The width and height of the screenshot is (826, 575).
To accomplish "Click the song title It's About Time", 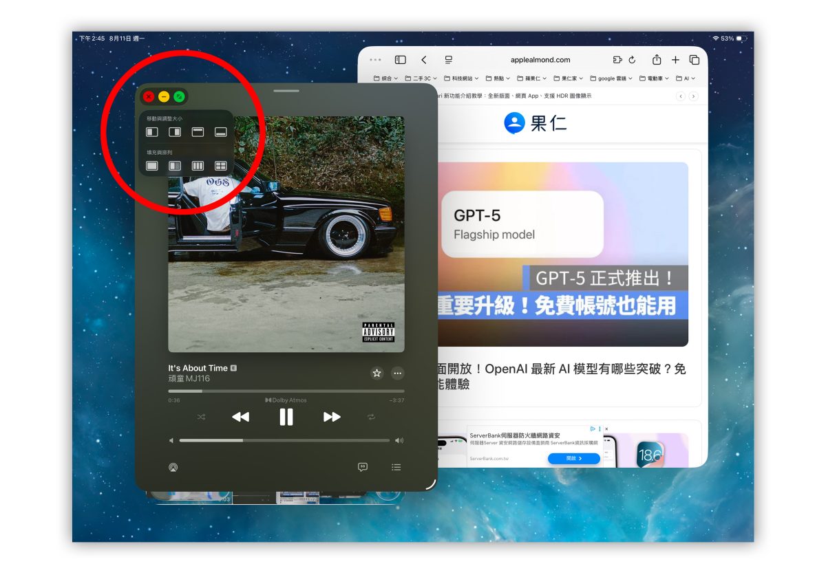I will tap(198, 368).
